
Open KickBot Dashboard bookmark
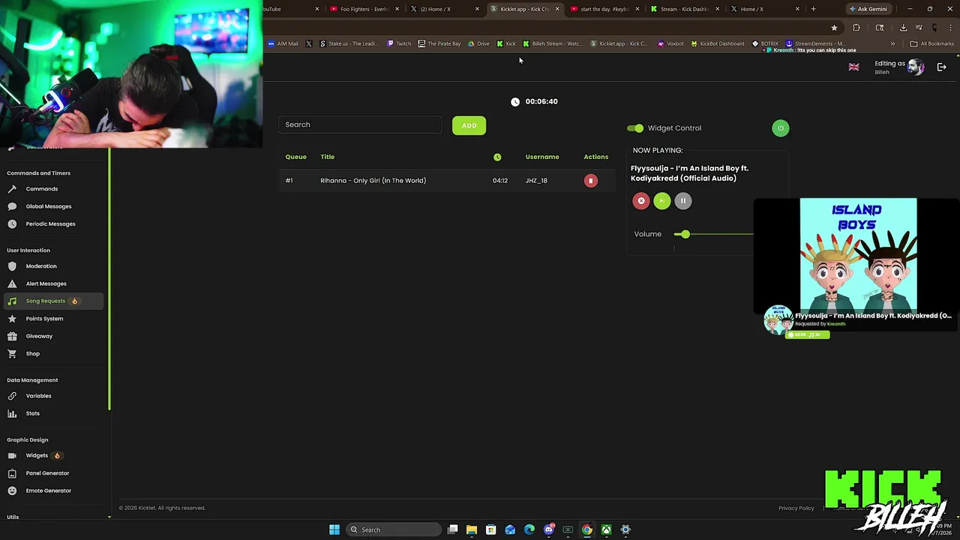pyautogui.click(x=717, y=43)
